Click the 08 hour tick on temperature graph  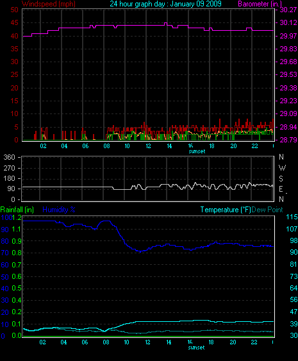point(106,342)
